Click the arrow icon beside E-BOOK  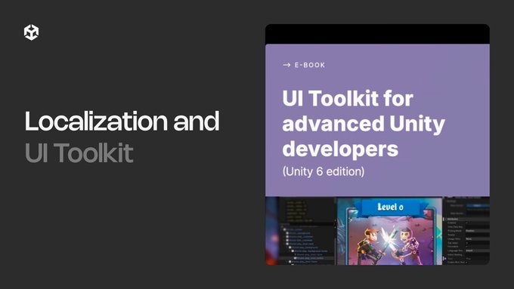click(x=286, y=65)
